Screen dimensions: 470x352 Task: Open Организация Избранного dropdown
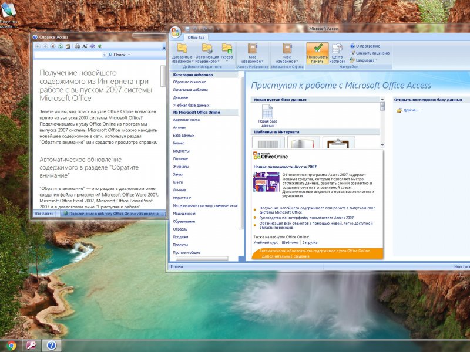pos(207,53)
